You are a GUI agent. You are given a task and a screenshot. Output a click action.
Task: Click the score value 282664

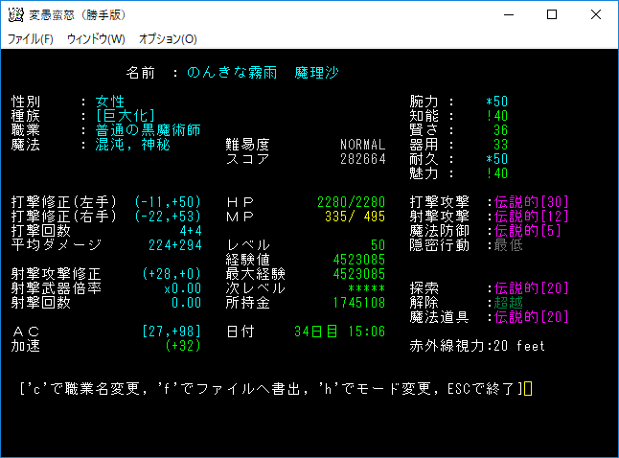point(362,159)
